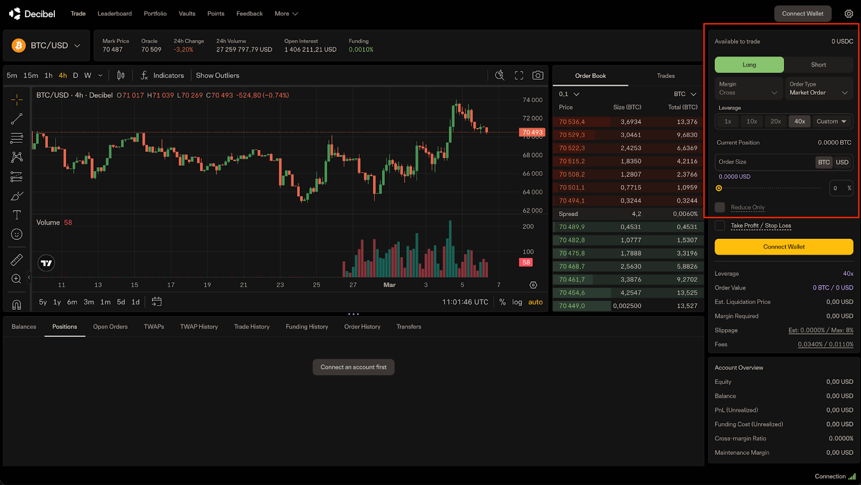861x485 pixels.
Task: Click the Bitcoin coin icon
Action: click(x=19, y=46)
